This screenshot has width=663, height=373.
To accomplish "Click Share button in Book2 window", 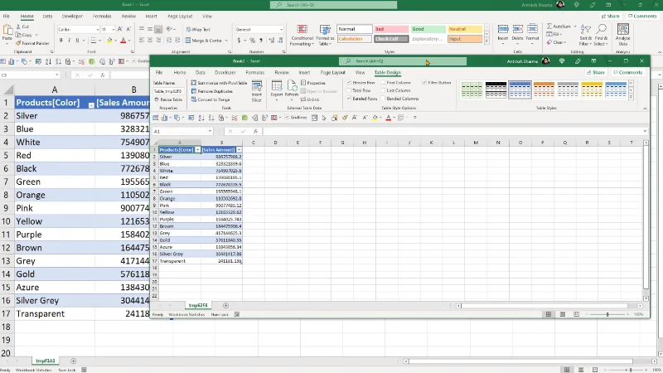I will click(595, 73).
